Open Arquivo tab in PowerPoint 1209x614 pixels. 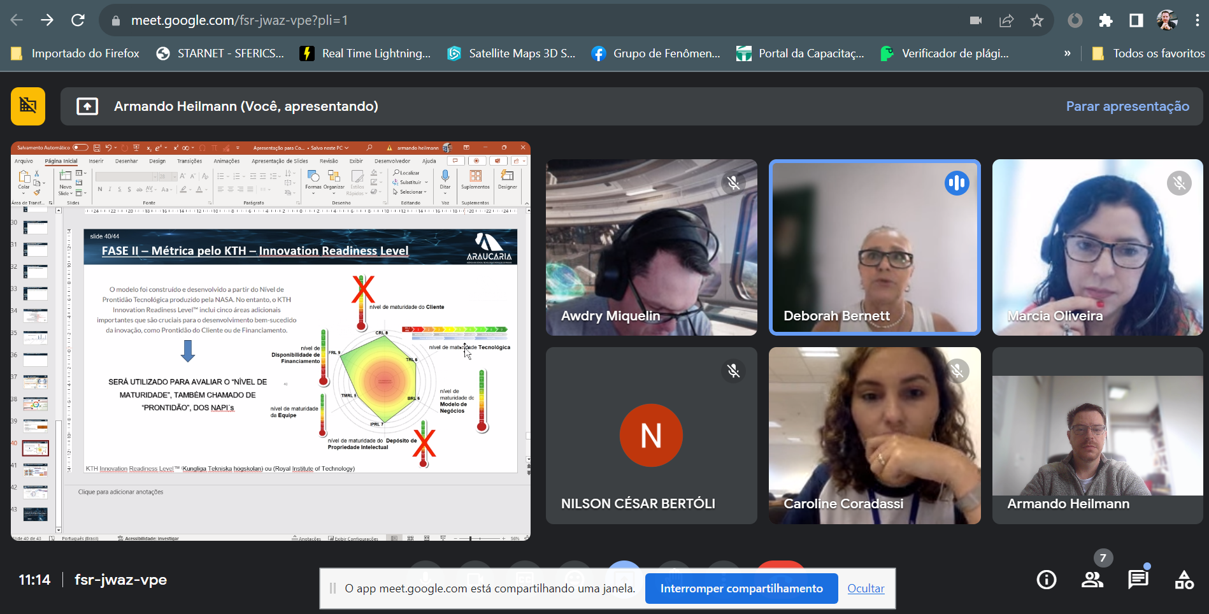click(24, 161)
